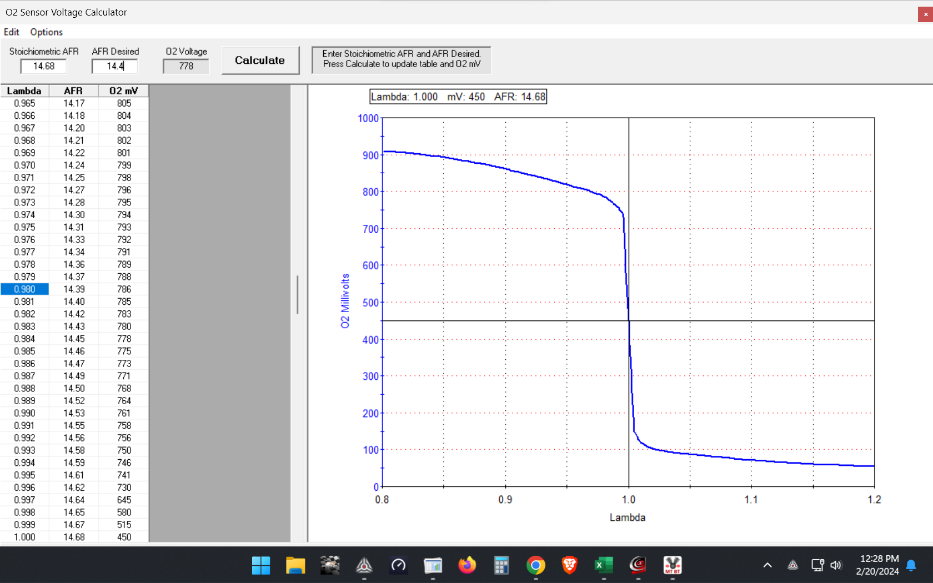
Task: Launch Firefox from the taskbar
Action: pos(467,565)
